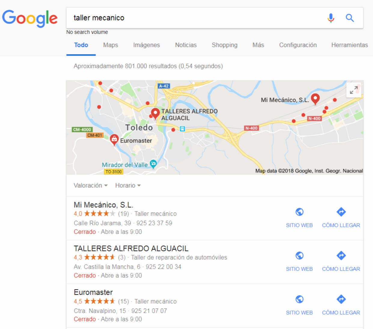
Task: Click the Talleres Alfredo Alguacil map pin
Action: (155, 114)
